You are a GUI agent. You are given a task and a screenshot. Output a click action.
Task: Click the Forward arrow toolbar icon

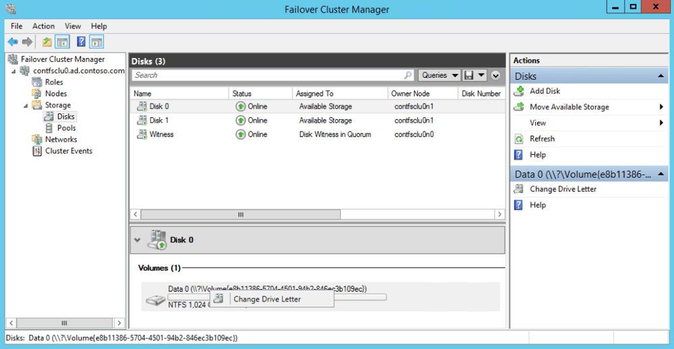coord(27,42)
